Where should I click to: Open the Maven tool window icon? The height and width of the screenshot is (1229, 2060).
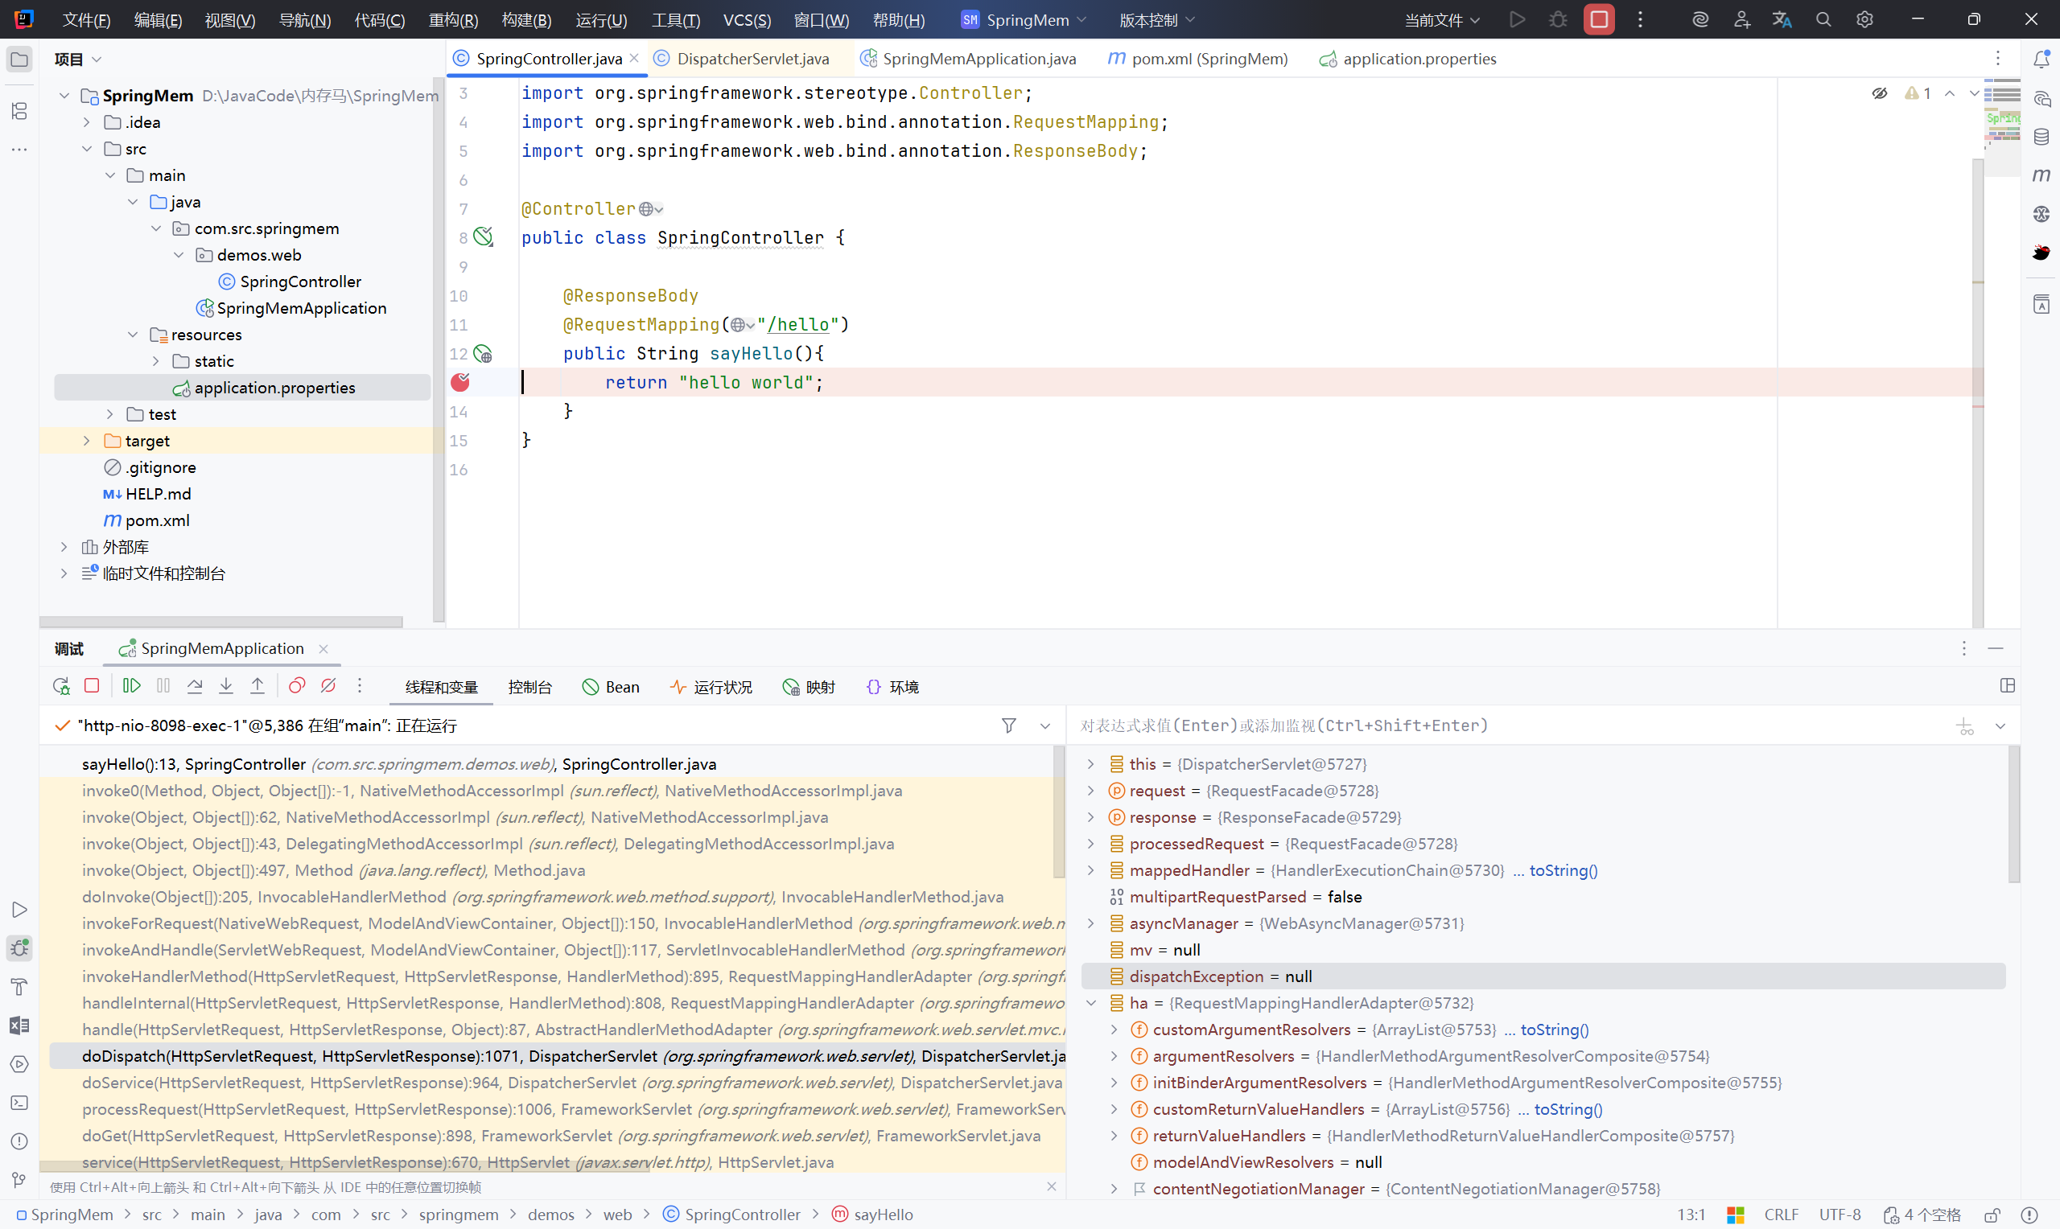[2041, 175]
